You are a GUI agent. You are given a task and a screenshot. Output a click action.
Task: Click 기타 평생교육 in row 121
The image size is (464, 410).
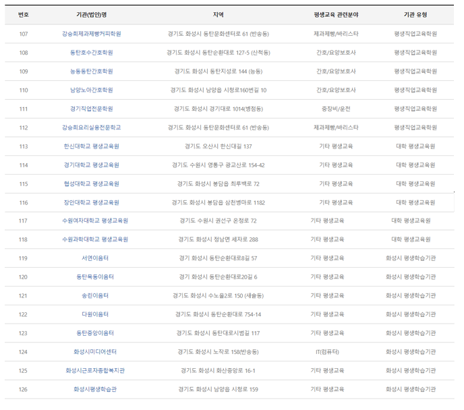tap(327, 295)
